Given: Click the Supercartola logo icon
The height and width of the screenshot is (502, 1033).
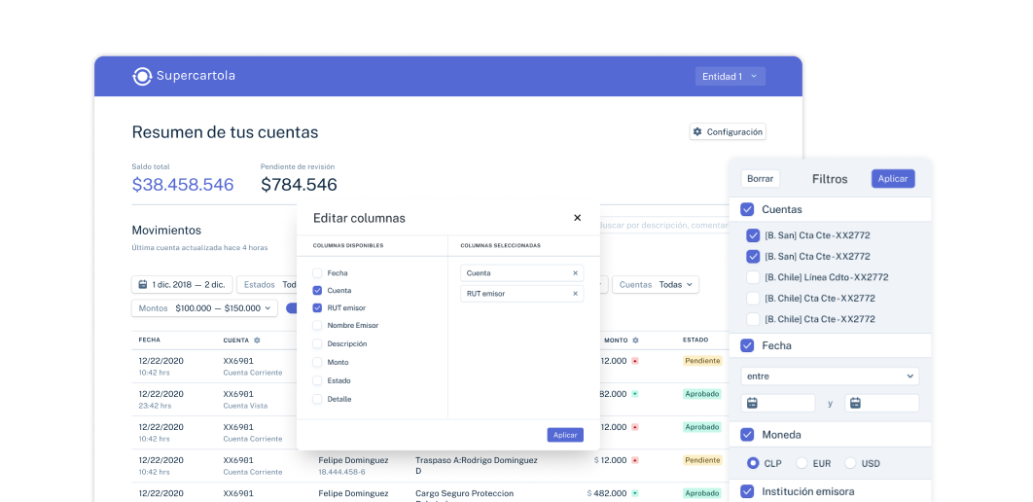Looking at the screenshot, I should pyautogui.click(x=142, y=77).
